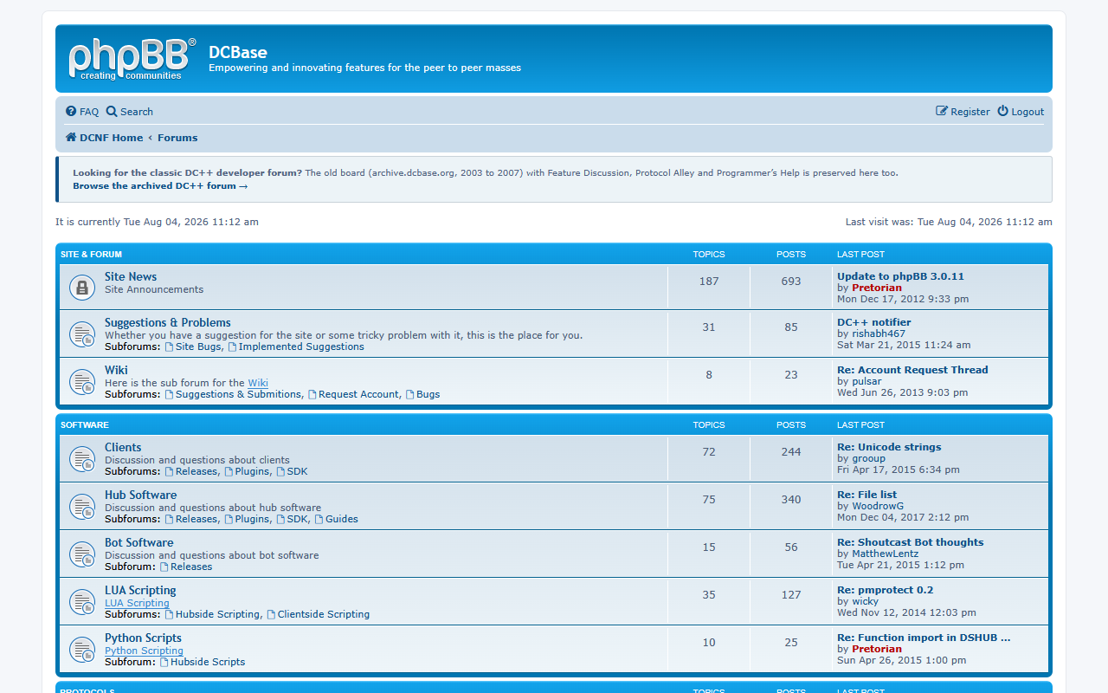Open the Request Account subforum
This screenshot has width=1108, height=693.
coord(353,394)
